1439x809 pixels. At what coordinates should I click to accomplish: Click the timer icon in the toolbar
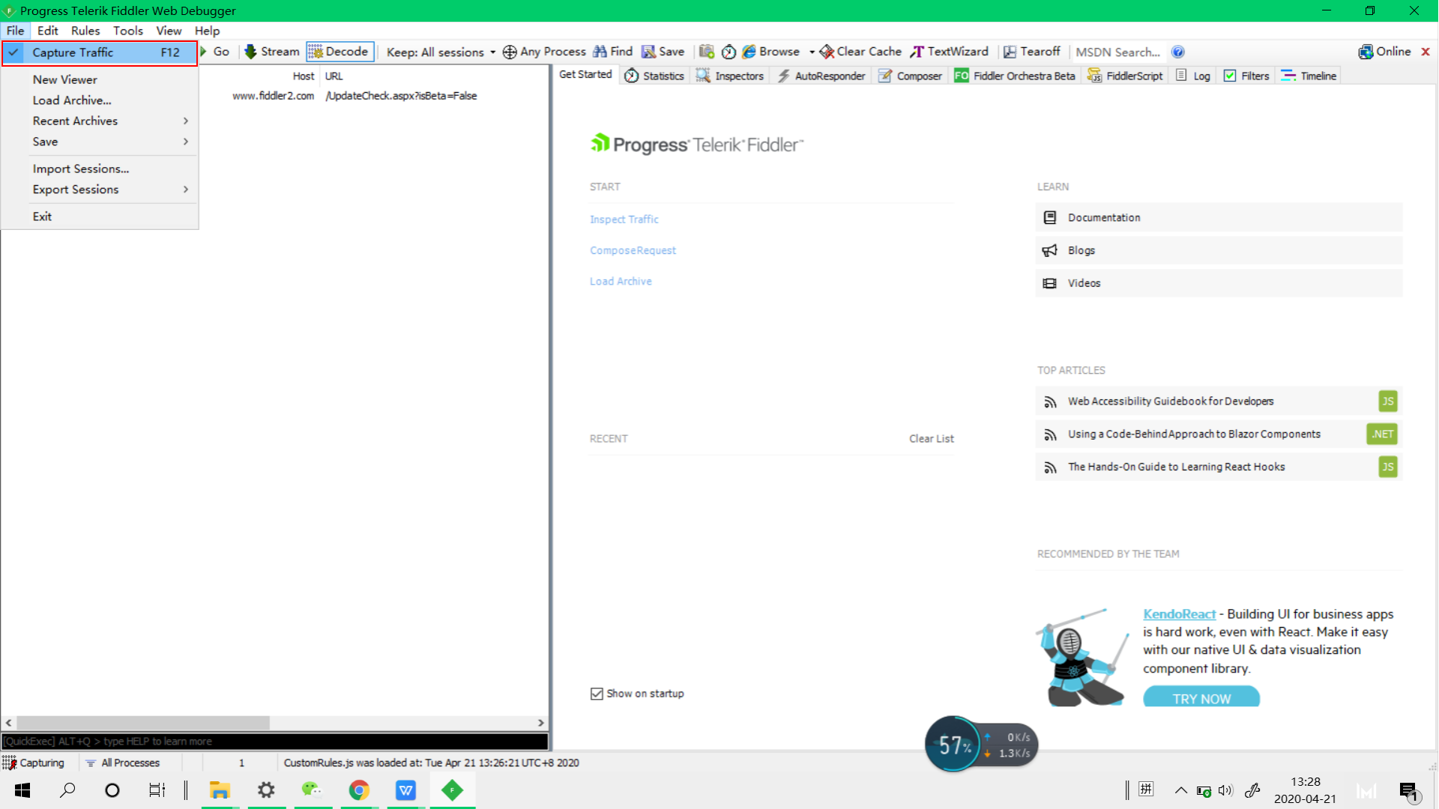click(x=728, y=52)
